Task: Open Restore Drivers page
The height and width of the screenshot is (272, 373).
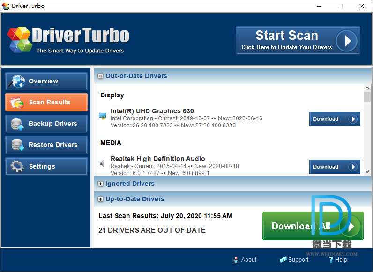Action: pyautogui.click(x=46, y=145)
